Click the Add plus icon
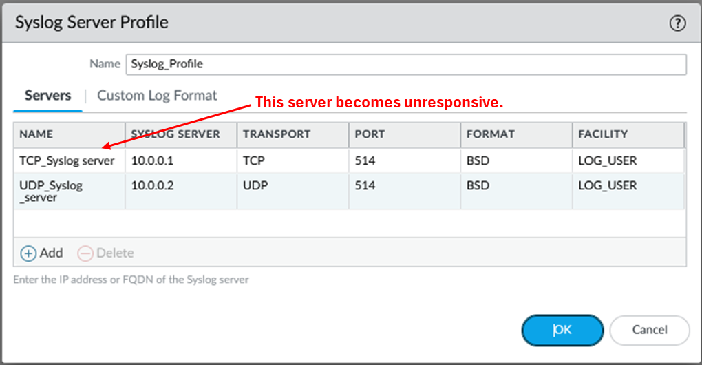The image size is (702, 365). tap(28, 253)
